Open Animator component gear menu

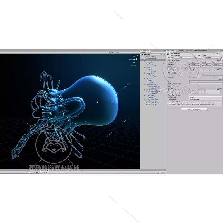pos(222,89)
